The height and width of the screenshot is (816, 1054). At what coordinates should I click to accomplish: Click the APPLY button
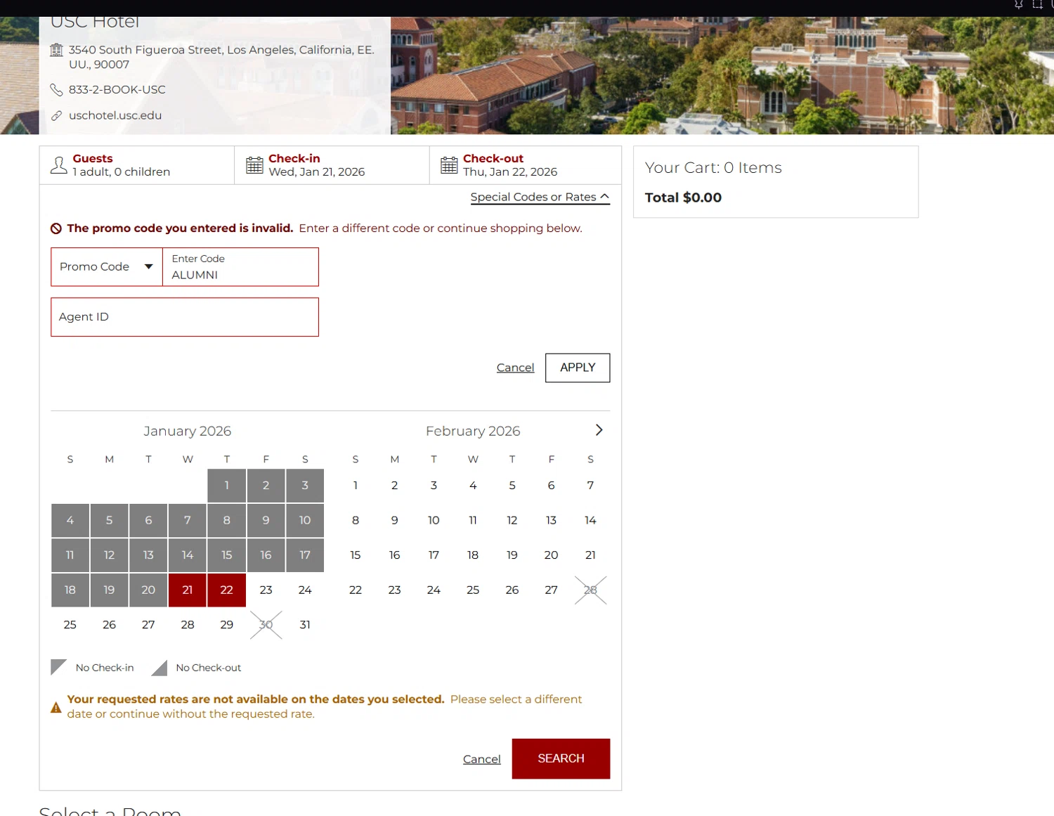[578, 368]
